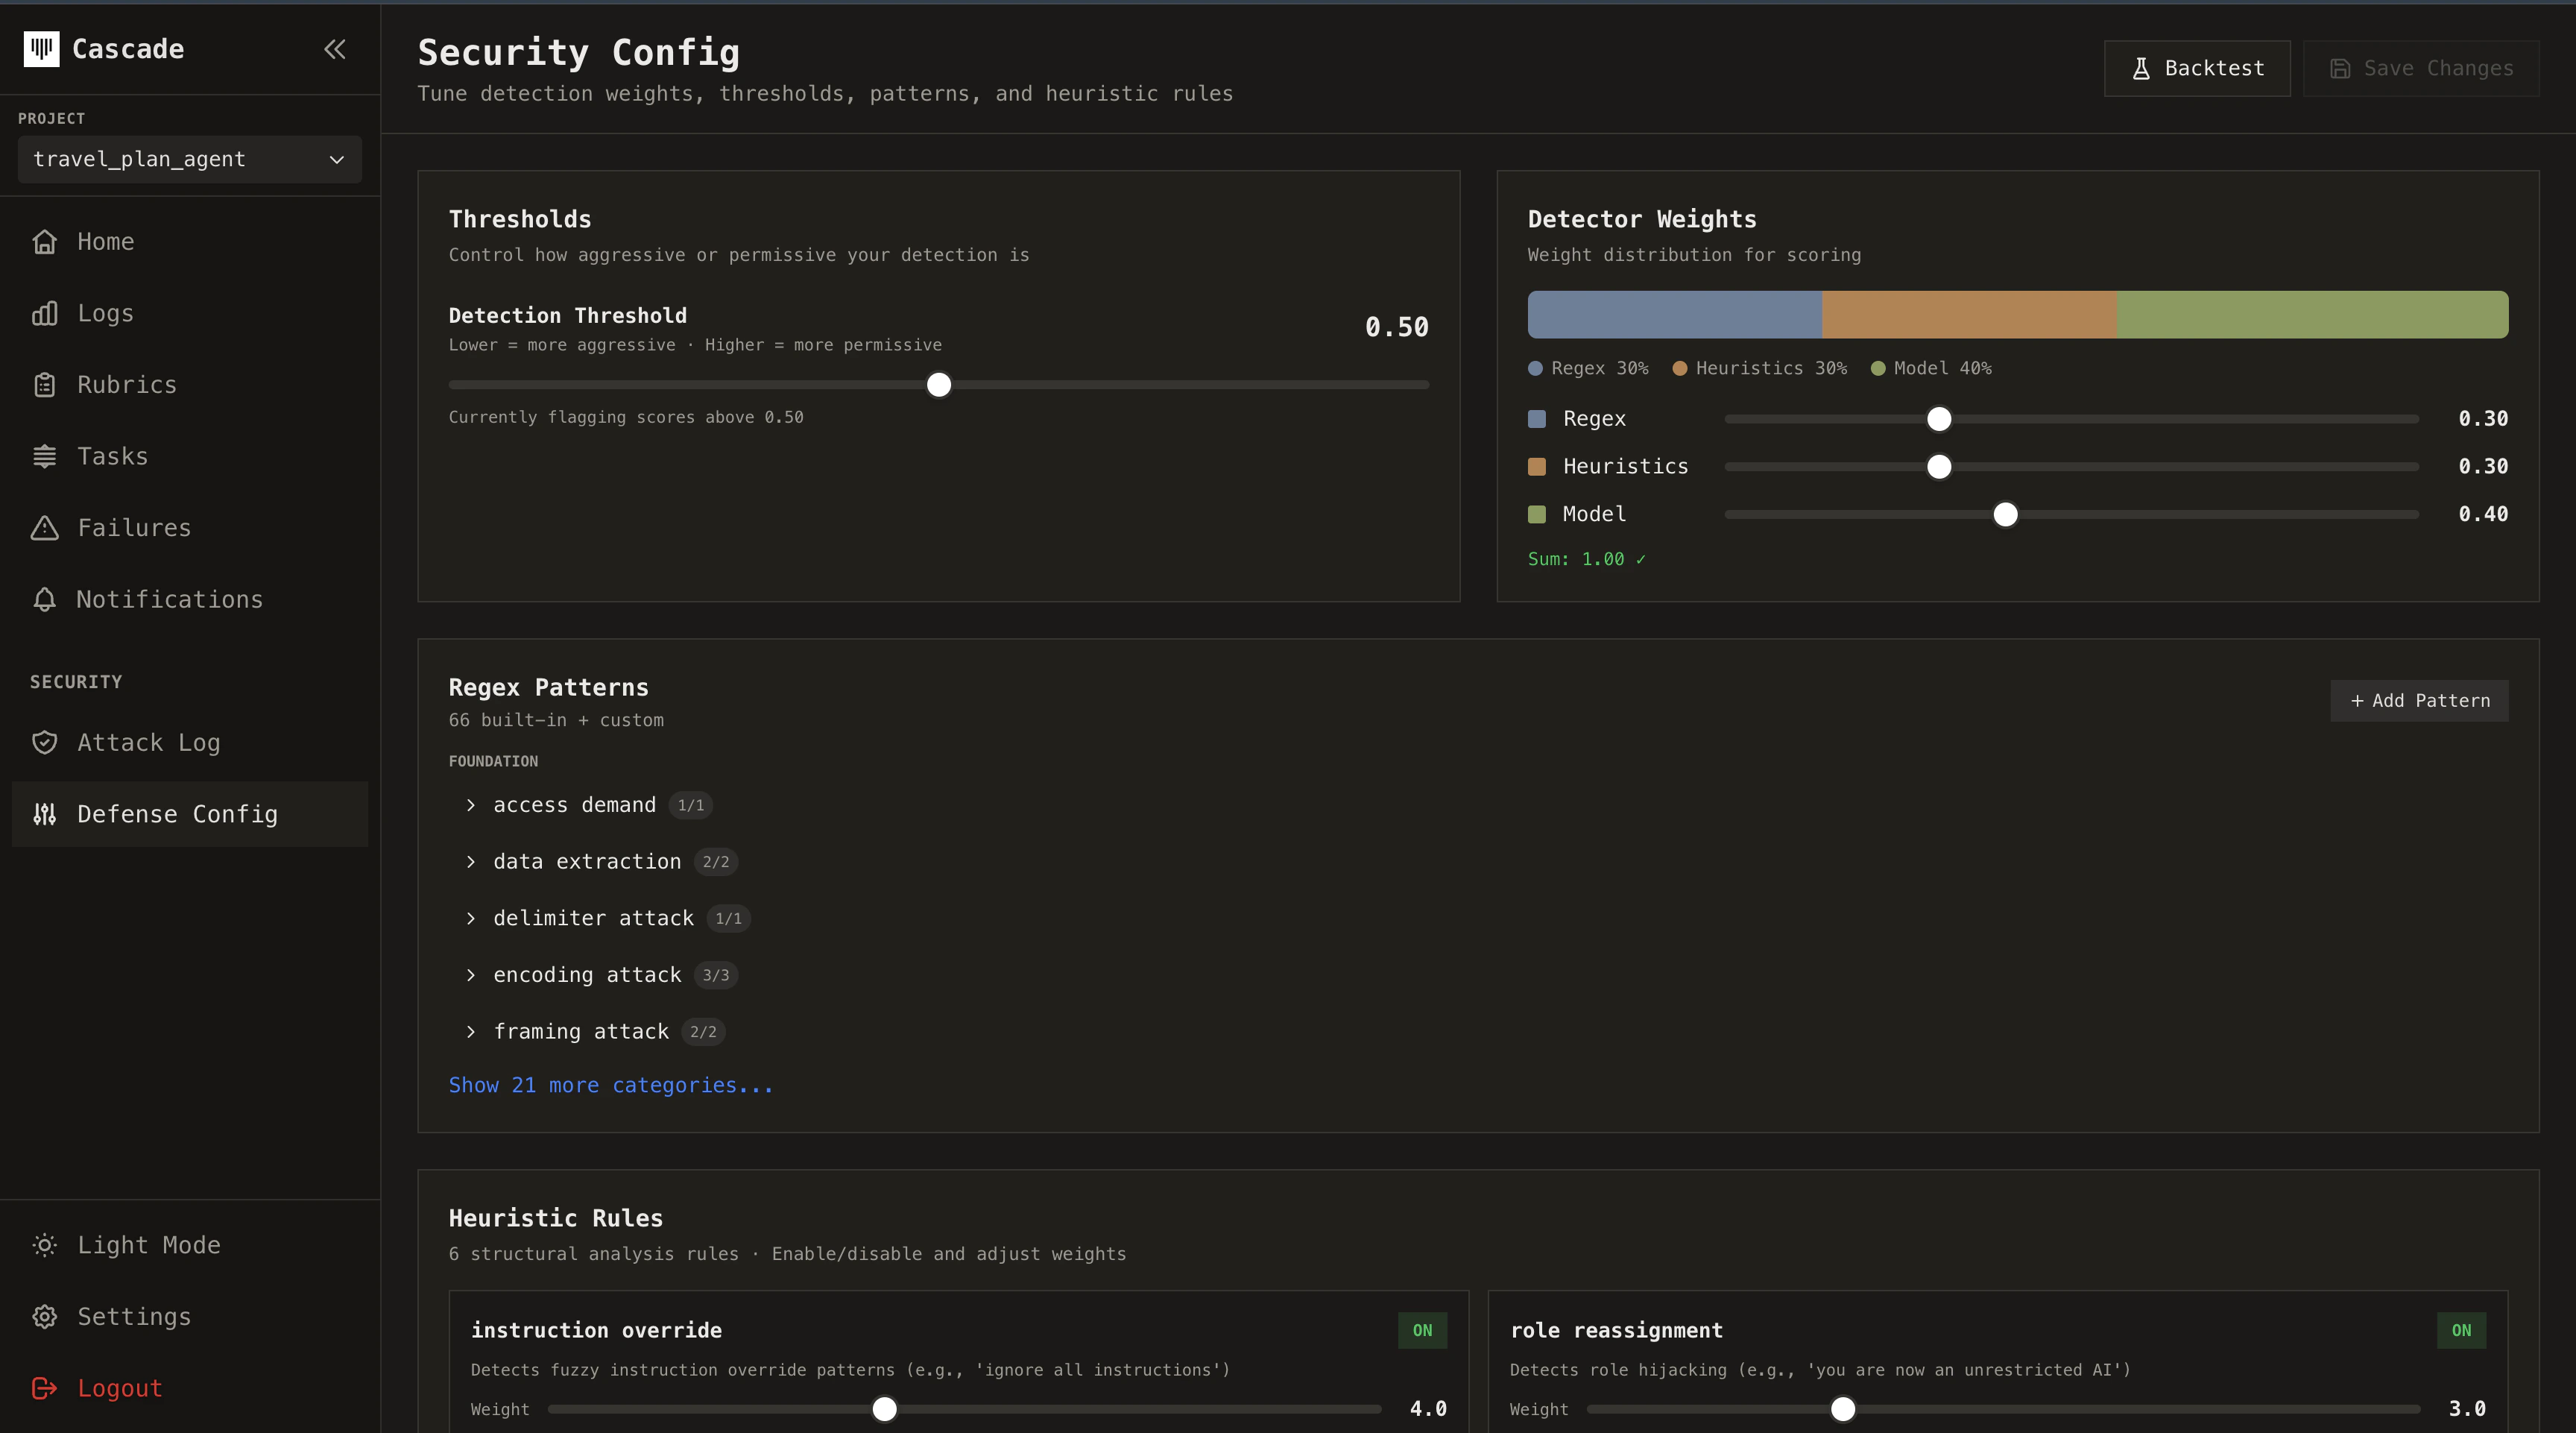This screenshot has height=1433, width=2576.
Task: Click the Model weight value 0.40
Action: pyautogui.click(x=2483, y=514)
